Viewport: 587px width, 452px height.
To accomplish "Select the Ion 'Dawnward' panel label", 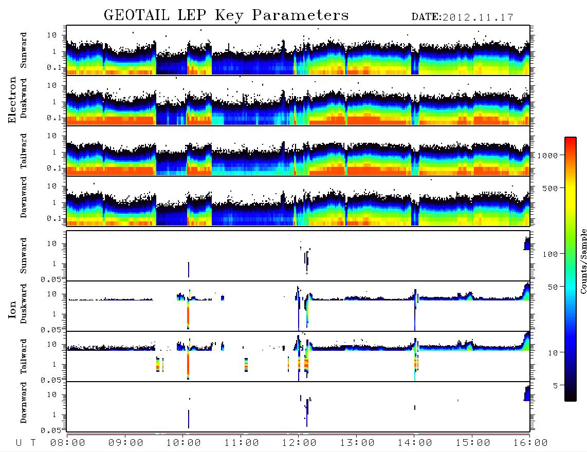I will 24,403.
